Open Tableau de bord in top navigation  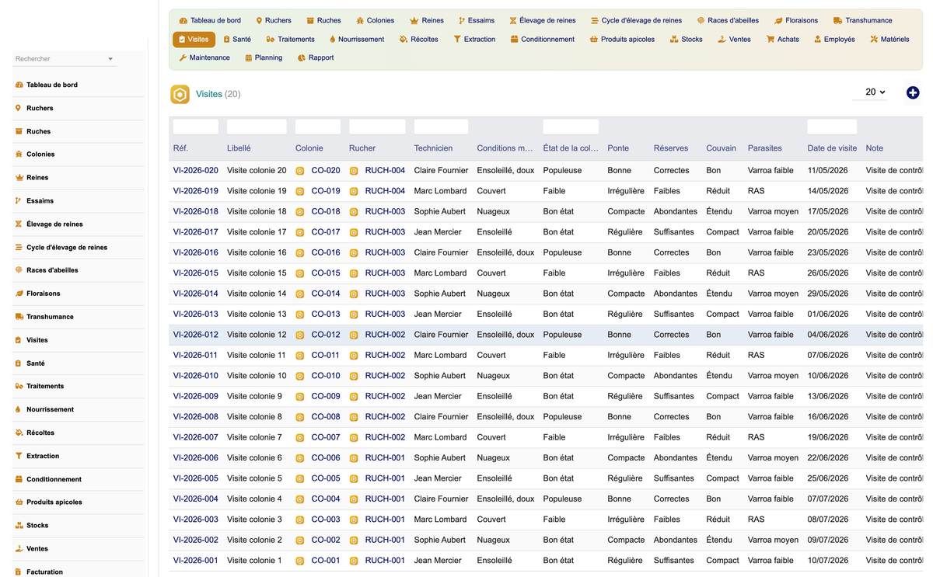[210, 20]
